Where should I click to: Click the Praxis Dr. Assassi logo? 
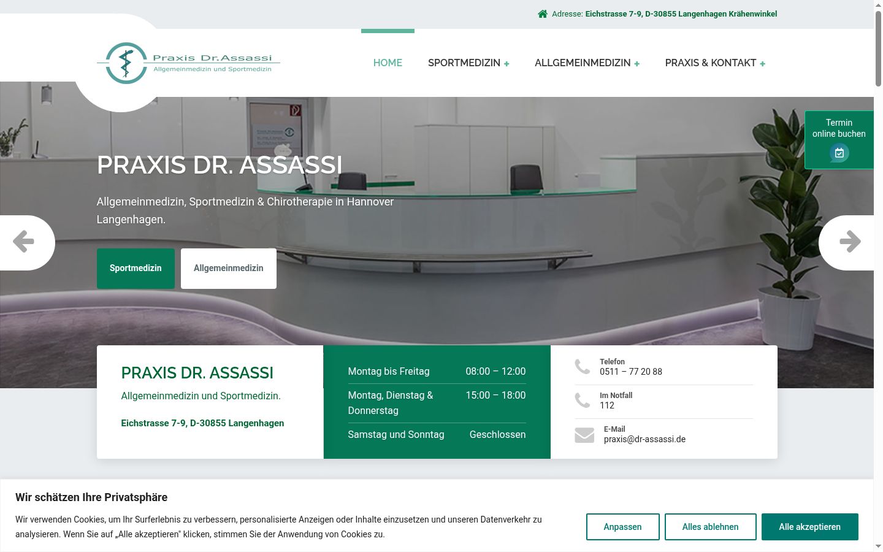[188, 63]
